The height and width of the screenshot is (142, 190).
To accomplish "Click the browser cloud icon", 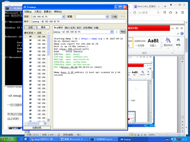I will [x=170, y=12].
